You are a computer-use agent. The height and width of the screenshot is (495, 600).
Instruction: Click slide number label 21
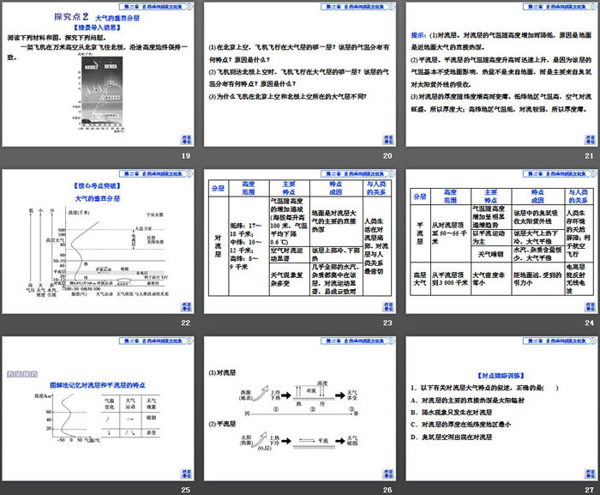590,155
